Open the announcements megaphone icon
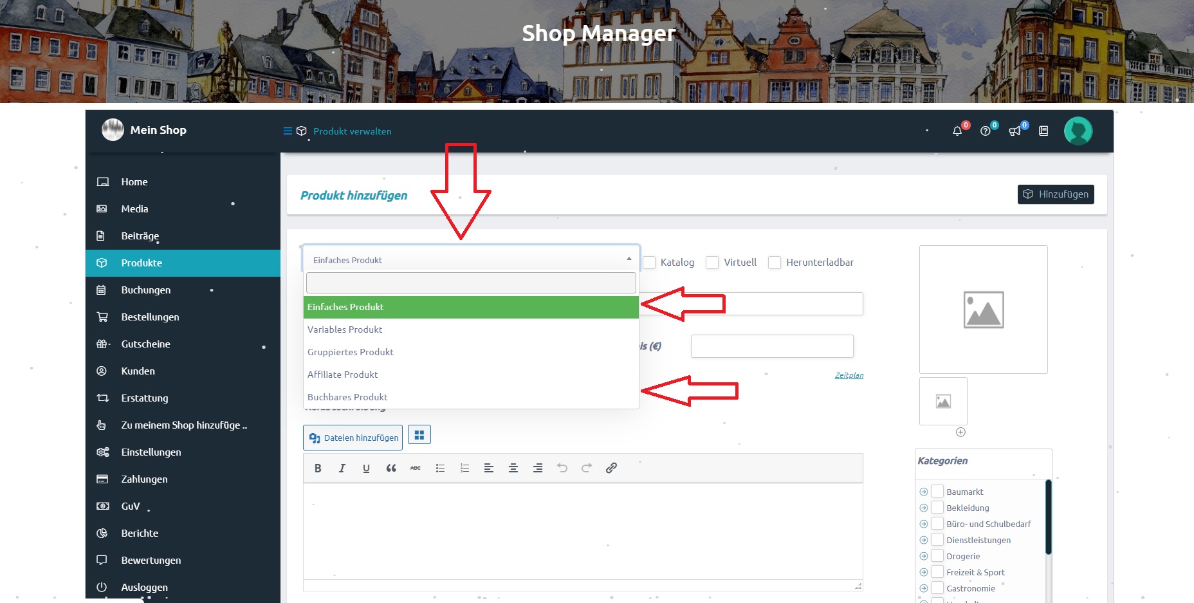 (1015, 131)
